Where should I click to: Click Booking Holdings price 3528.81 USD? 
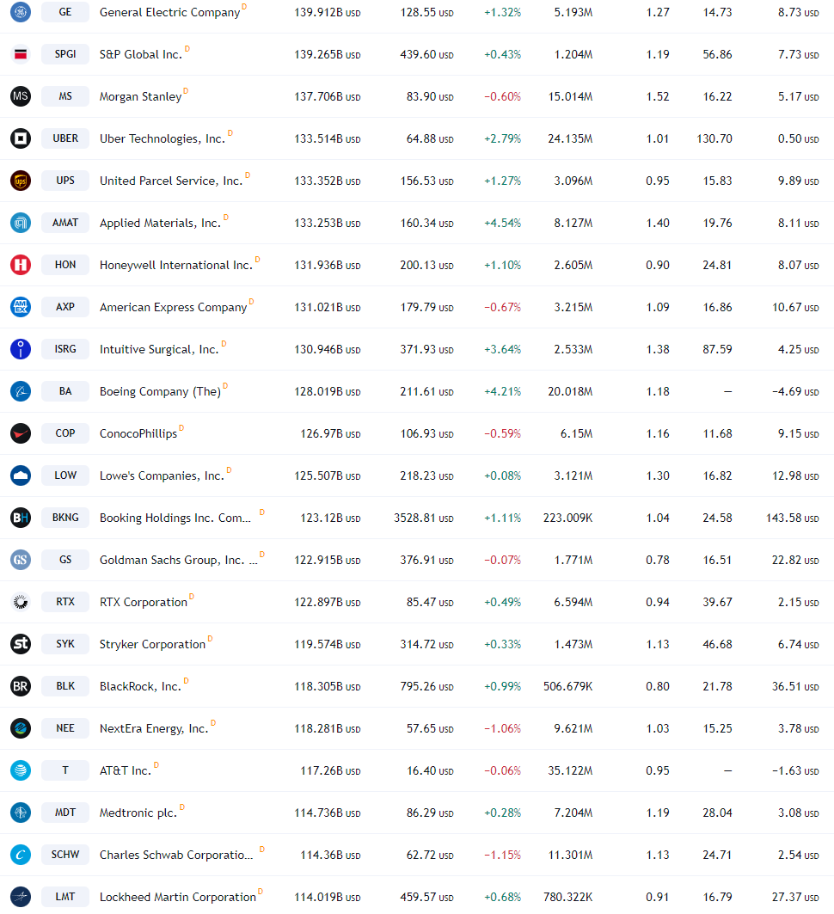pos(423,518)
